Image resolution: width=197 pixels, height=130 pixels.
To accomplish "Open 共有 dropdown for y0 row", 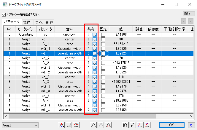I will tap(95, 34).
